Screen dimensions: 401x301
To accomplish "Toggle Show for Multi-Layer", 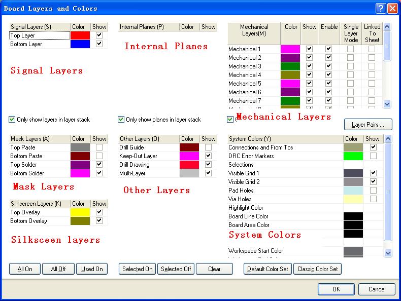I will point(209,173).
